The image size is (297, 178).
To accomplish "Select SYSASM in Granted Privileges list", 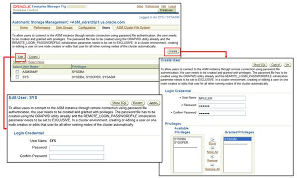I will pyautogui.click(x=238, y=139).
